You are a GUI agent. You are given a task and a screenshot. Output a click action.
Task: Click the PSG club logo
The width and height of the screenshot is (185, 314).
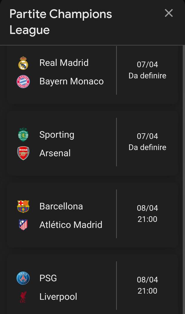(23, 278)
